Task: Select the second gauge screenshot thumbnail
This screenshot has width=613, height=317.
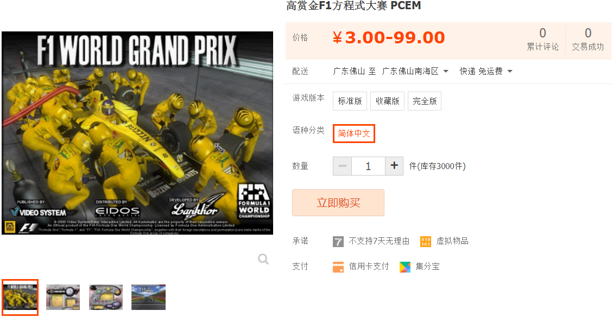Action: (x=63, y=297)
